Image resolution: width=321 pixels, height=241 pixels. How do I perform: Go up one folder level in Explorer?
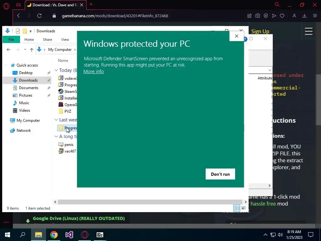tap(32, 50)
